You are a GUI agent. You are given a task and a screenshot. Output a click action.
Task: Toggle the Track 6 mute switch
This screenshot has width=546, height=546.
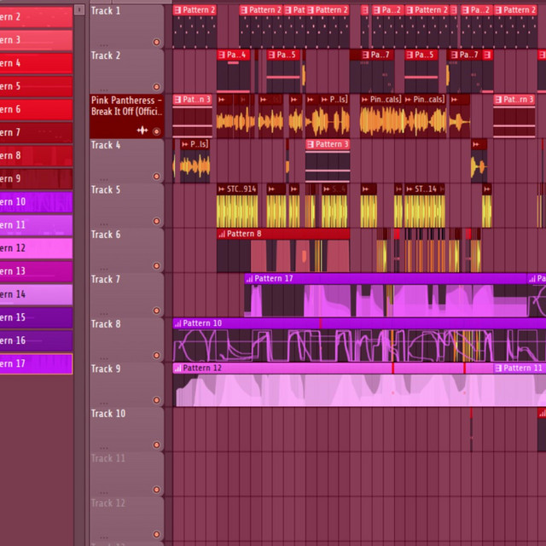click(x=157, y=265)
